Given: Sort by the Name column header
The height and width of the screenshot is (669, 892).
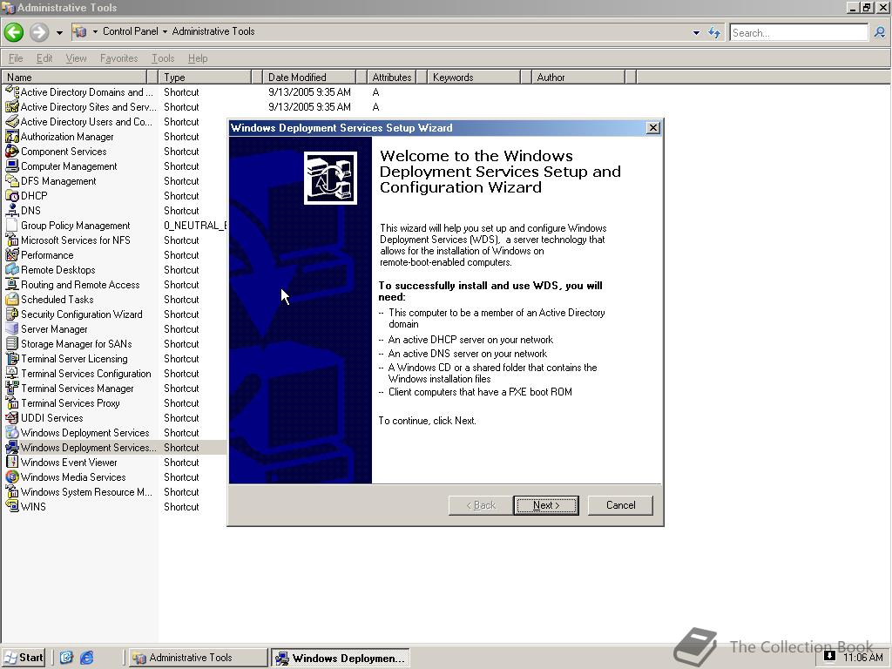Looking at the screenshot, I should coord(75,77).
